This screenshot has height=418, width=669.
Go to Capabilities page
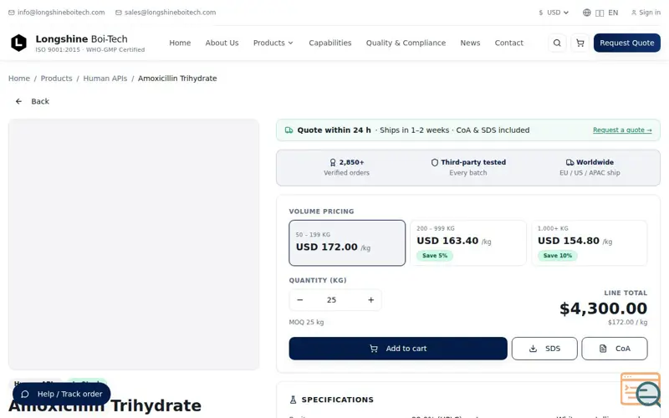pyautogui.click(x=329, y=43)
